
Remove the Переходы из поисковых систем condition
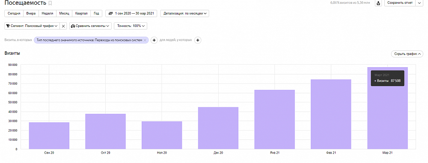(145, 40)
